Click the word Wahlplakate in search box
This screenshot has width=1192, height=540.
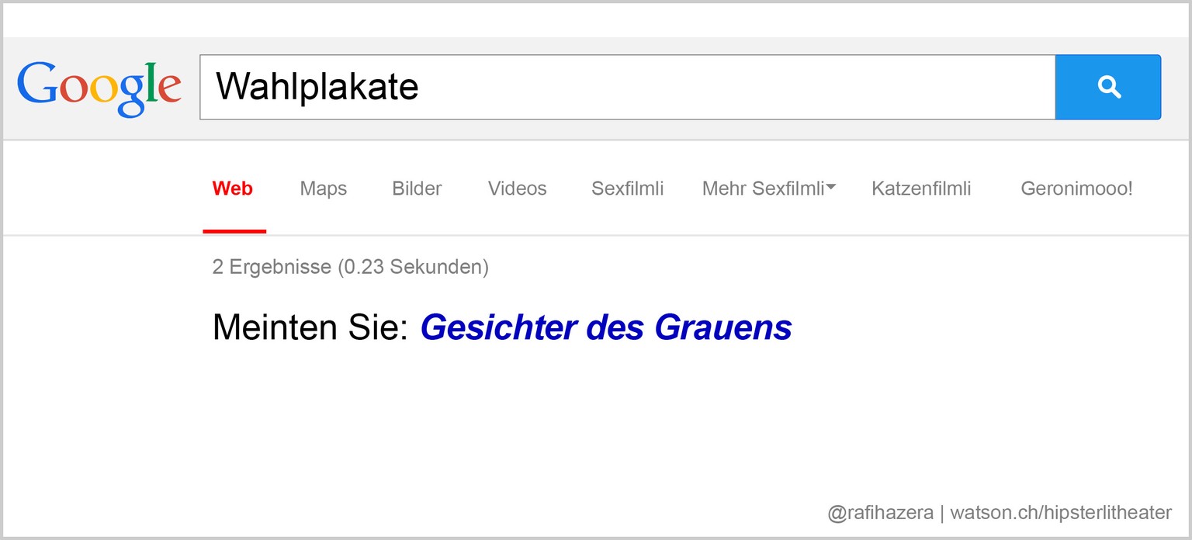317,87
